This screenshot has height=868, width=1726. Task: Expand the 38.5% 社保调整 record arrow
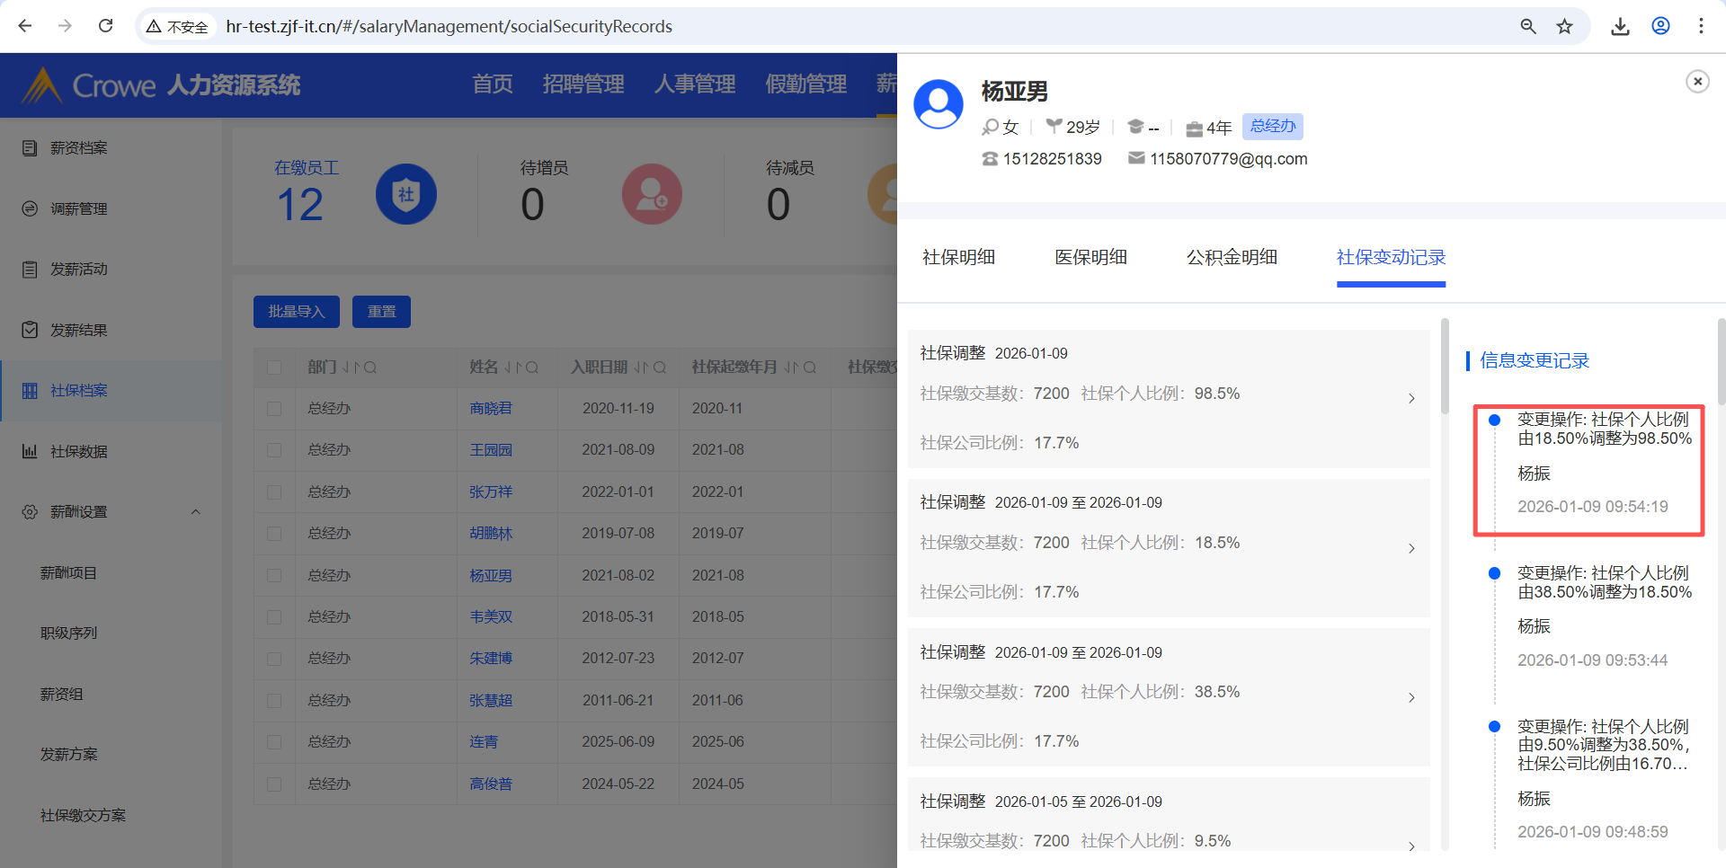click(1411, 697)
